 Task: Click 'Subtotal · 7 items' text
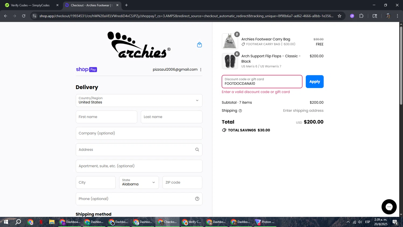click(237, 102)
